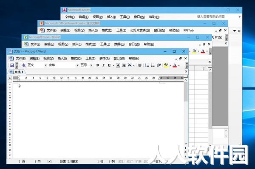Click the tab-stop selector on Word's ruler
The height and width of the screenshot is (169, 255).
(x=10, y=78)
